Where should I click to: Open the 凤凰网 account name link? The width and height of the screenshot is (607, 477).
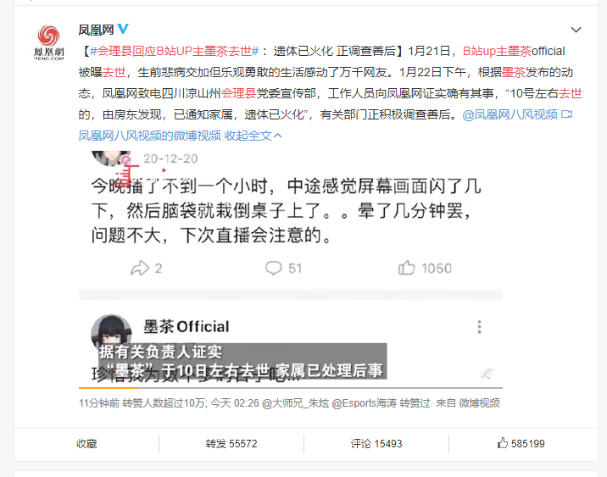click(96, 30)
